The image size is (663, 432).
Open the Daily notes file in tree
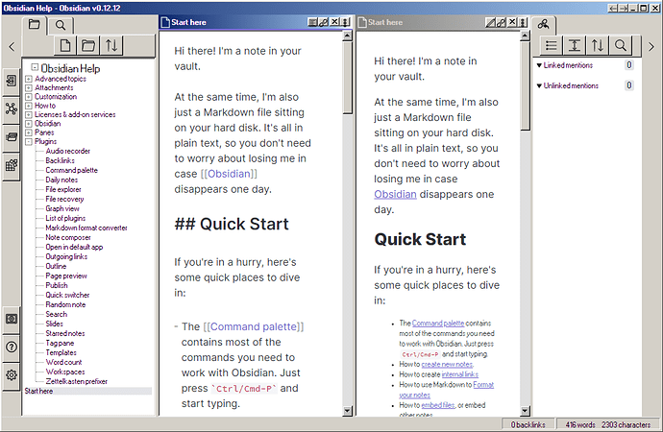[61, 180]
